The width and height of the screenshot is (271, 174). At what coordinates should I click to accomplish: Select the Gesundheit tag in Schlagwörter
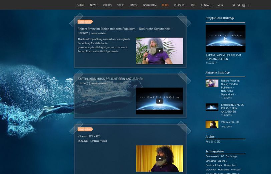click(230, 165)
